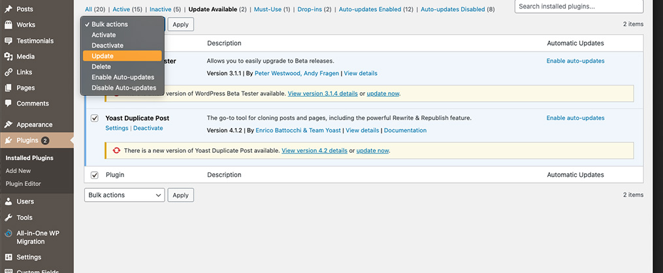Screen dimensions: 663x273
Task: Click the Testimonials speech icon
Action: tap(8, 41)
